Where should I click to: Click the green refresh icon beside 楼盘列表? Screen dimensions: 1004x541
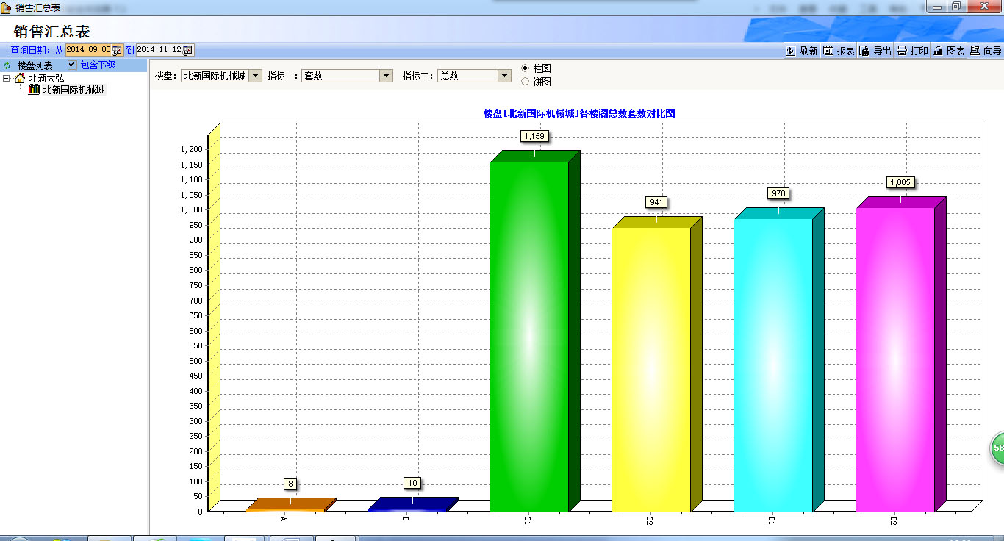pyautogui.click(x=7, y=65)
